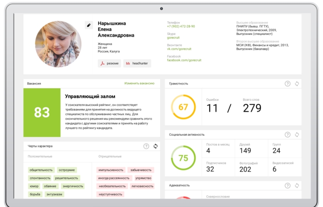Select the легковесность negative tag
323x207 pixels.
142,186
